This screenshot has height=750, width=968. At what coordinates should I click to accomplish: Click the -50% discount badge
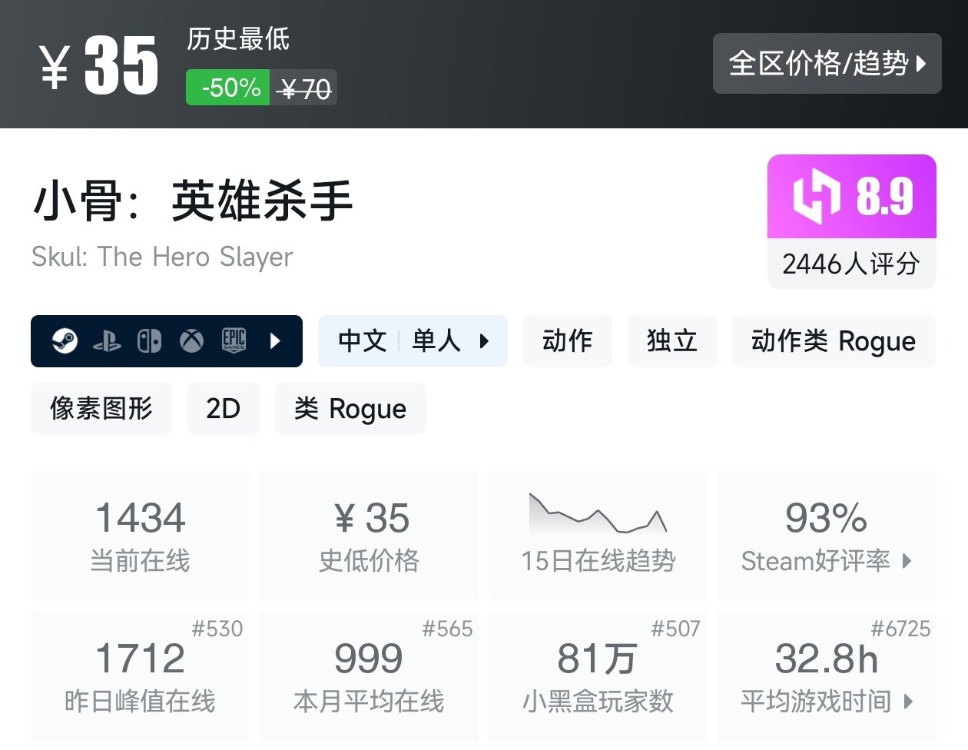[228, 88]
